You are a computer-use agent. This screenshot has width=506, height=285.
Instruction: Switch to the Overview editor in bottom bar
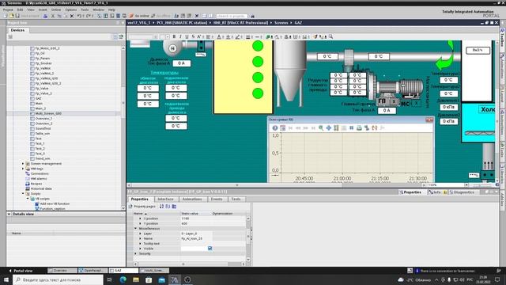62,271
